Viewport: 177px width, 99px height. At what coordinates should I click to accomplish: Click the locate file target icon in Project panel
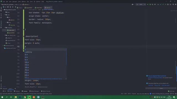coord(8,7)
